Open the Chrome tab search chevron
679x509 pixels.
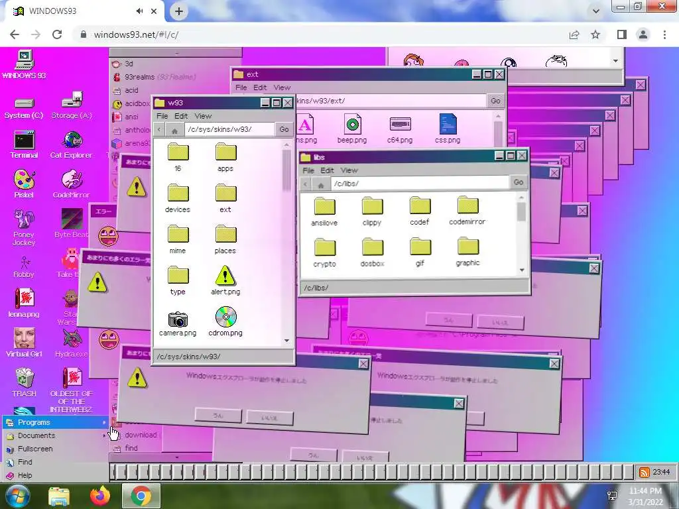[x=596, y=11]
